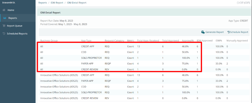Click CREDIT-REVIEW in the All group row
The image size is (252, 103).
(x=90, y=70)
